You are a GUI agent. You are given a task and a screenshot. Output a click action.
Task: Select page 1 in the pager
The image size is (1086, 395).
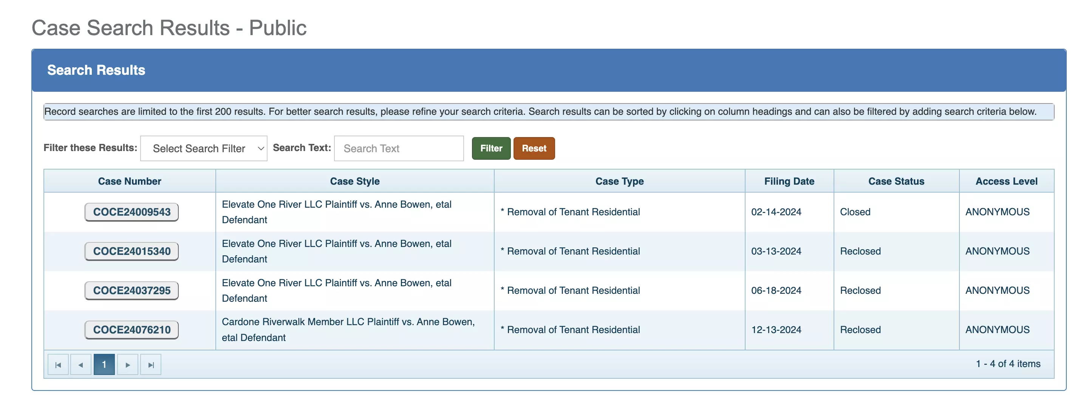[x=104, y=365]
